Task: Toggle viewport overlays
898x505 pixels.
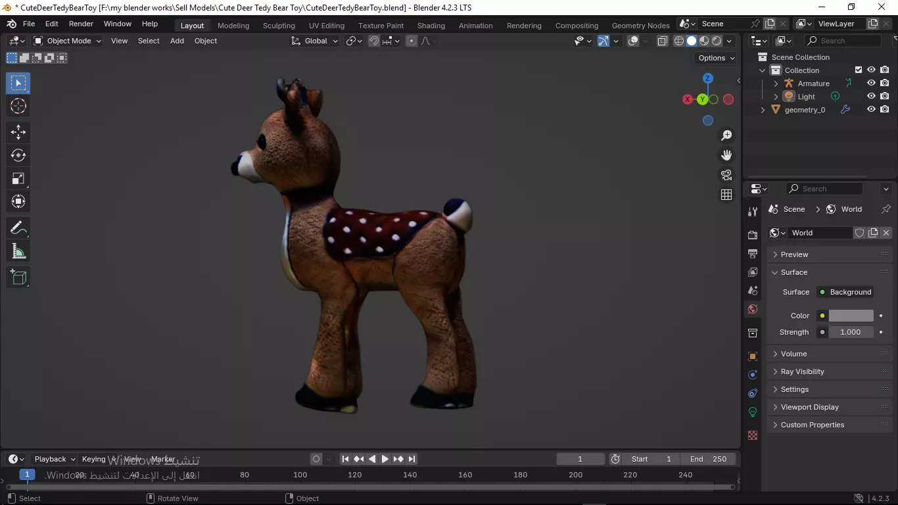Action: coord(633,41)
